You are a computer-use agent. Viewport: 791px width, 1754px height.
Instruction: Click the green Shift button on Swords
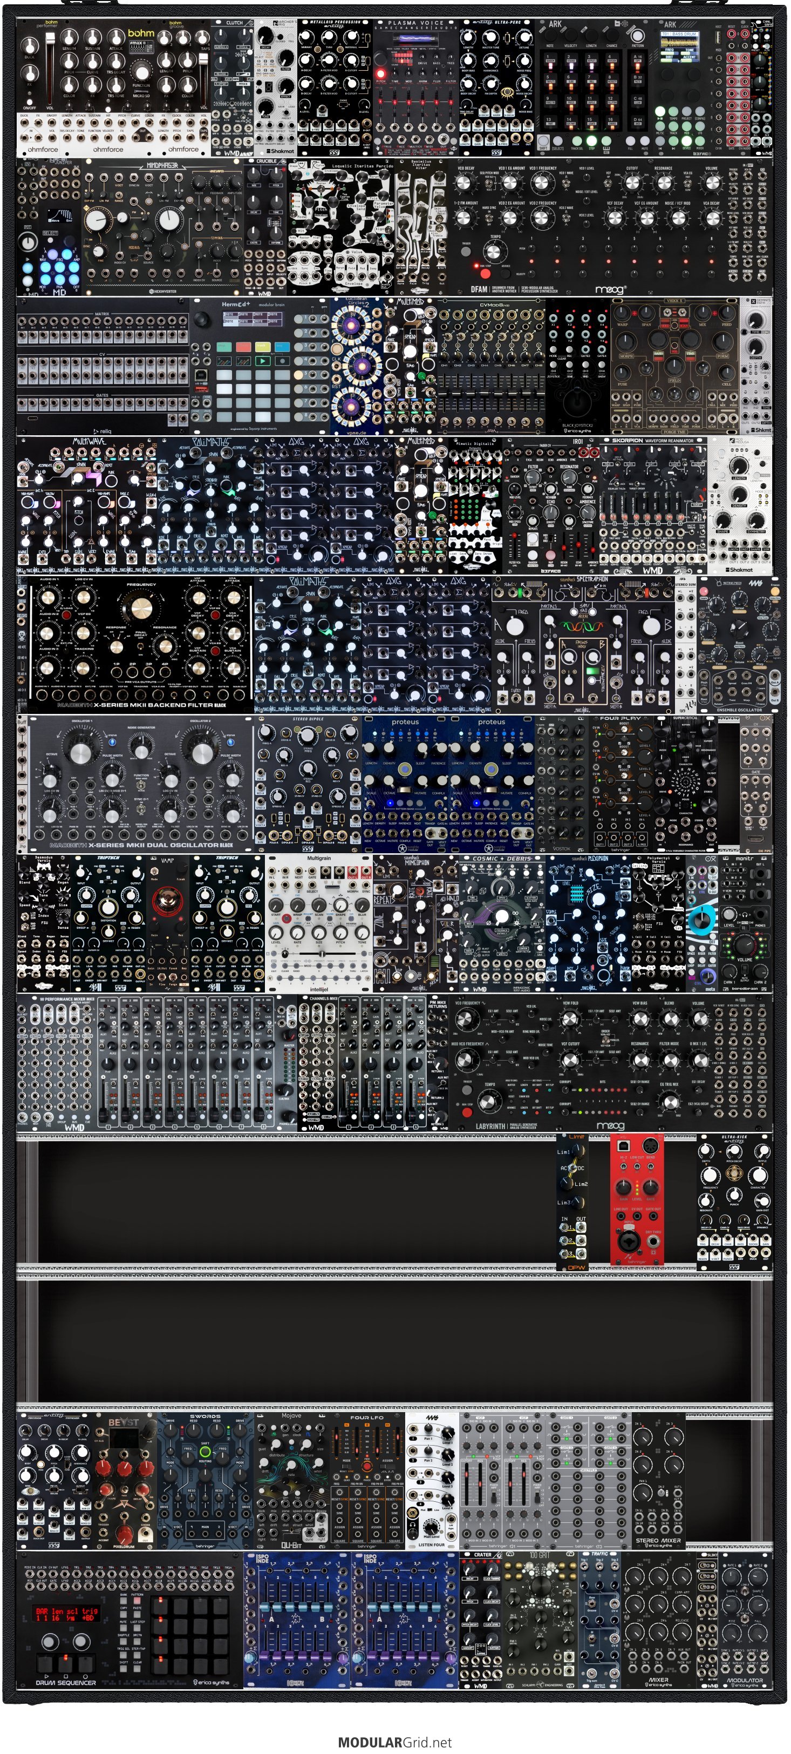206,1452
